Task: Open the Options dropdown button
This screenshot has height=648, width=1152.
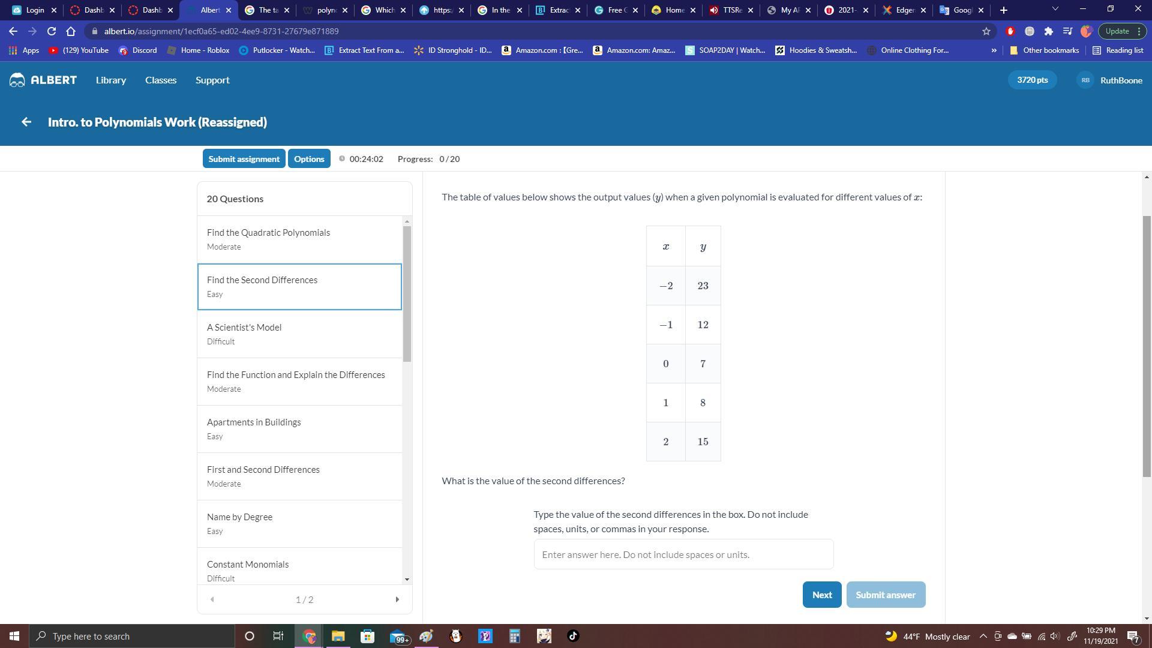Action: point(309,159)
